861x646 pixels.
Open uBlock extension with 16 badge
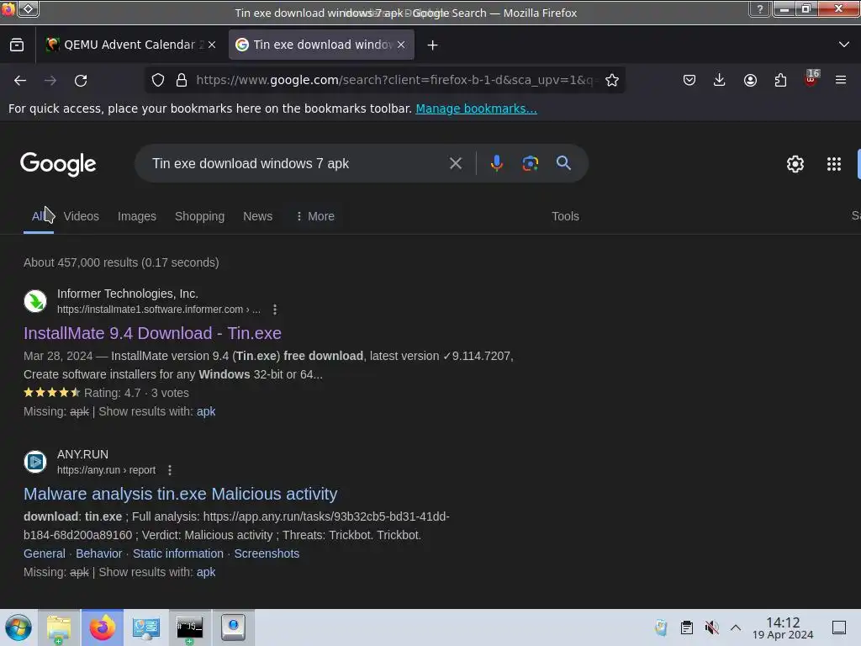pos(811,78)
